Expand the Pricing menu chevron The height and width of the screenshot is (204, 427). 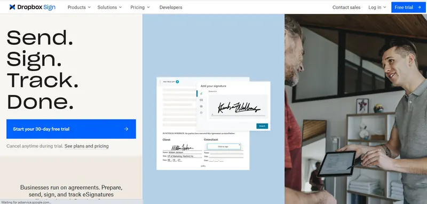pos(148,7)
